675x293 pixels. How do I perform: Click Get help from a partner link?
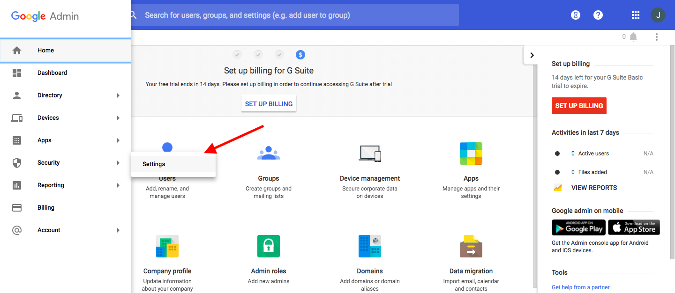click(581, 287)
